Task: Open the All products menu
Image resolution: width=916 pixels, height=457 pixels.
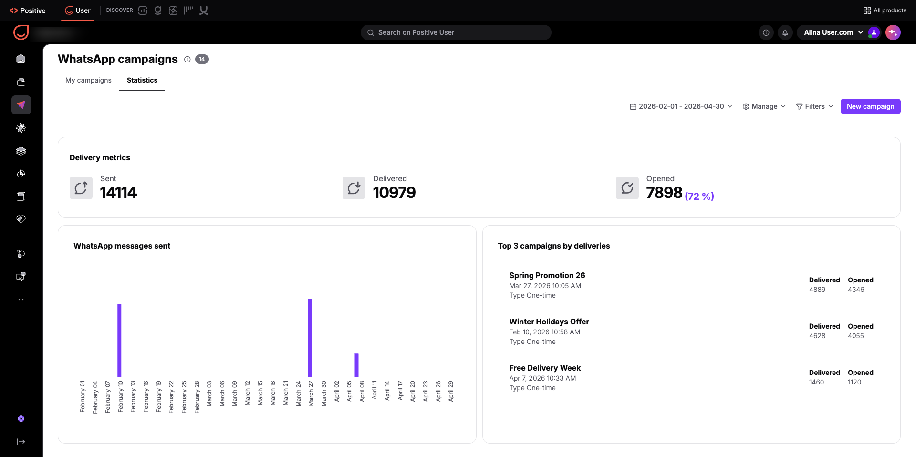Action: click(885, 10)
